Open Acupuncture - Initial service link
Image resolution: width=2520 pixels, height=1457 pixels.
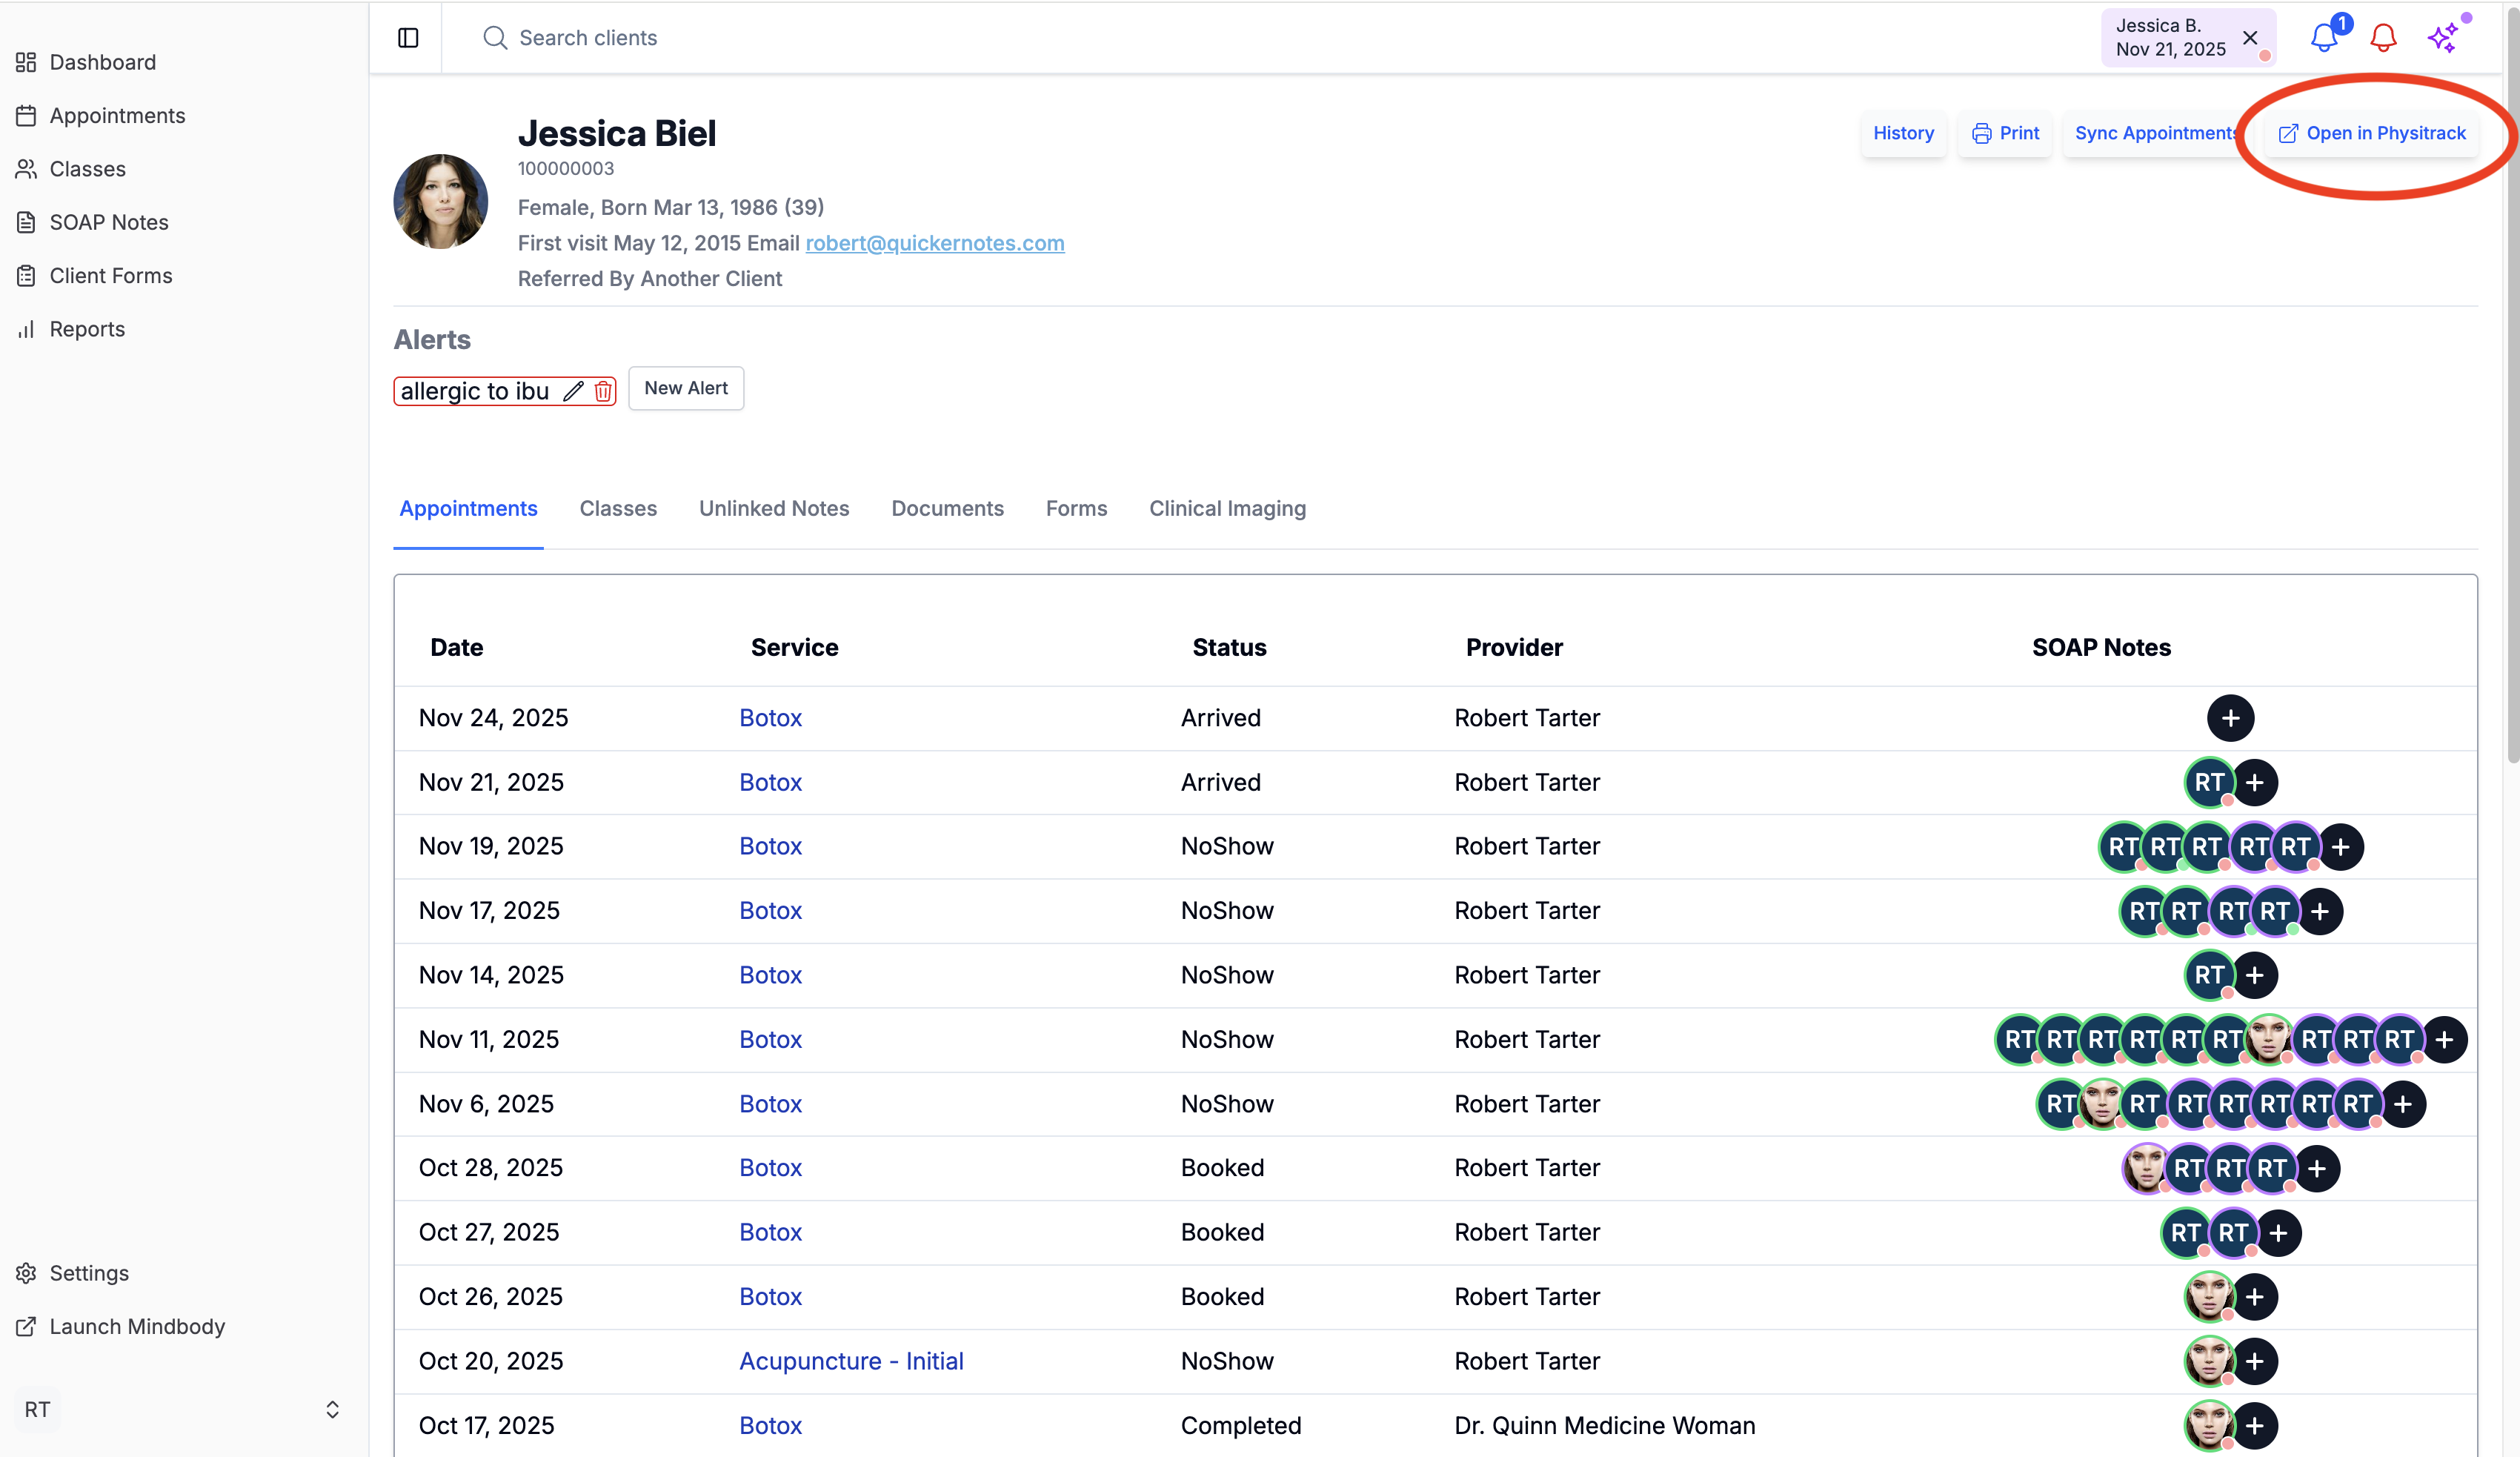point(851,1361)
